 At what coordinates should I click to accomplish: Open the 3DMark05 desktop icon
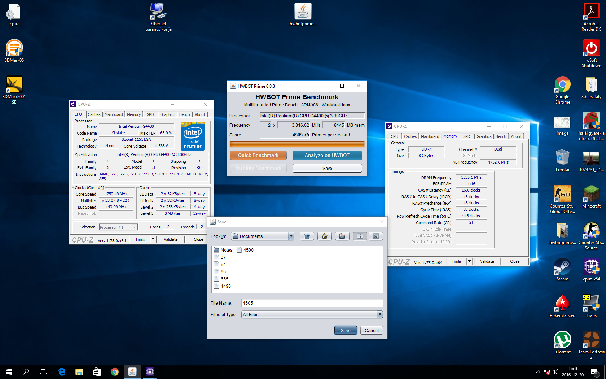coord(14,51)
